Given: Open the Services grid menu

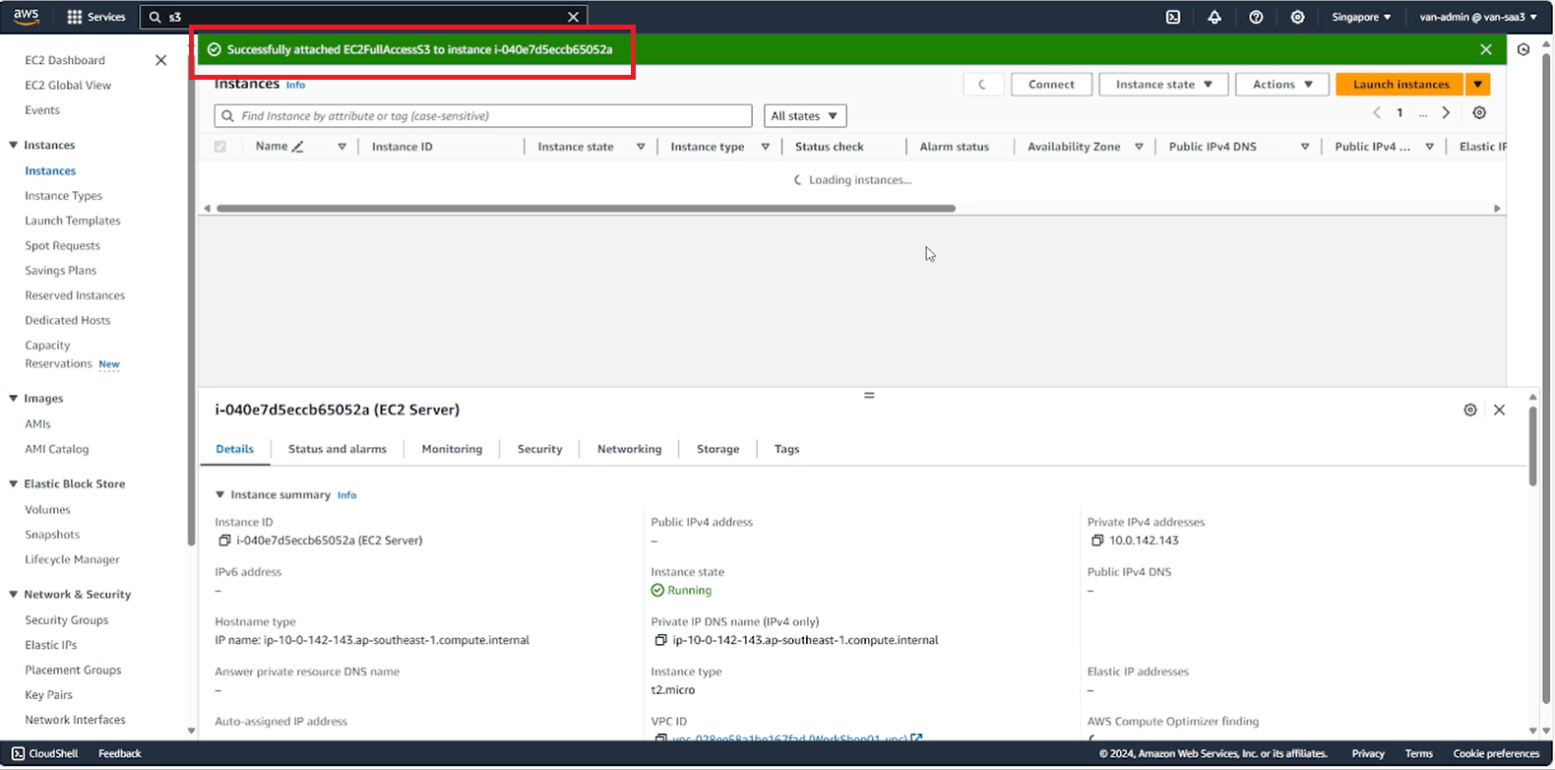Looking at the screenshot, I should pos(95,17).
